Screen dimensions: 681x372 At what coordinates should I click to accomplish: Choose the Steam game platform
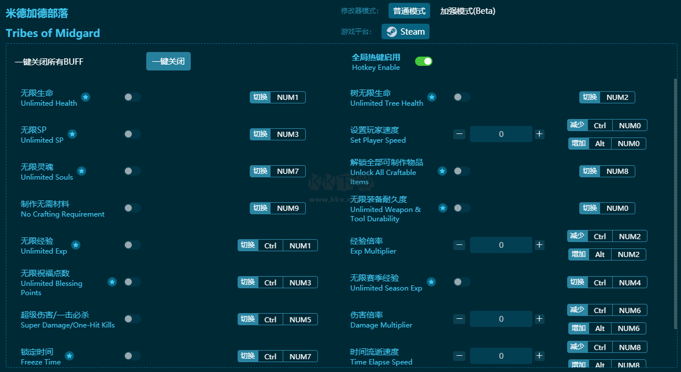click(406, 32)
